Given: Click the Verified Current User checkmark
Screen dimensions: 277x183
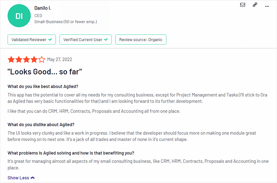Looking at the screenshot, I should coord(106,40).
